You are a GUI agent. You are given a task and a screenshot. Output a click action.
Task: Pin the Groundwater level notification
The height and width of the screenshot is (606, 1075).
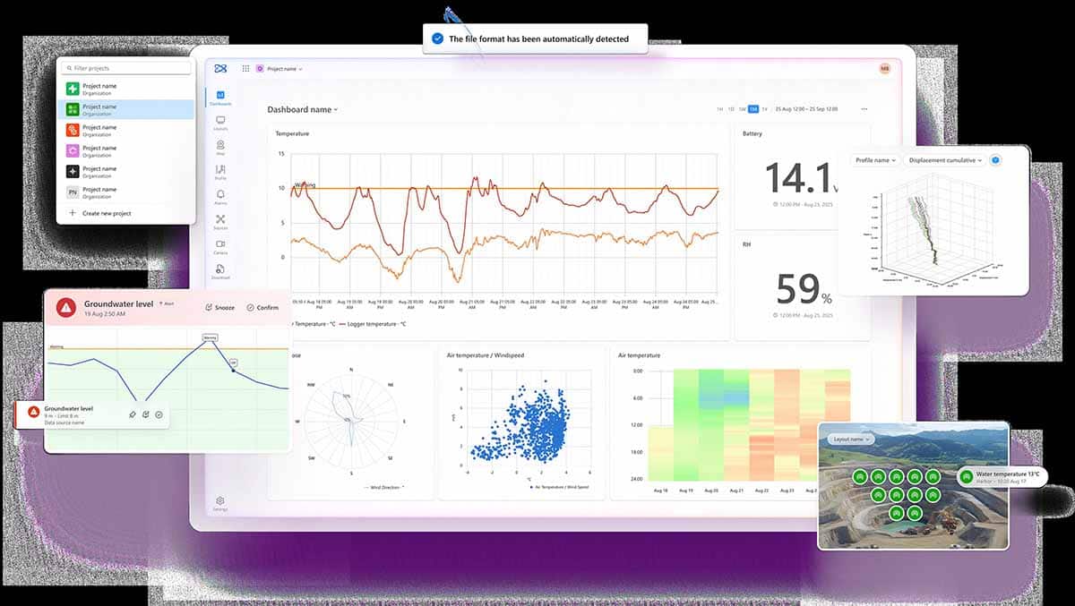tap(132, 414)
